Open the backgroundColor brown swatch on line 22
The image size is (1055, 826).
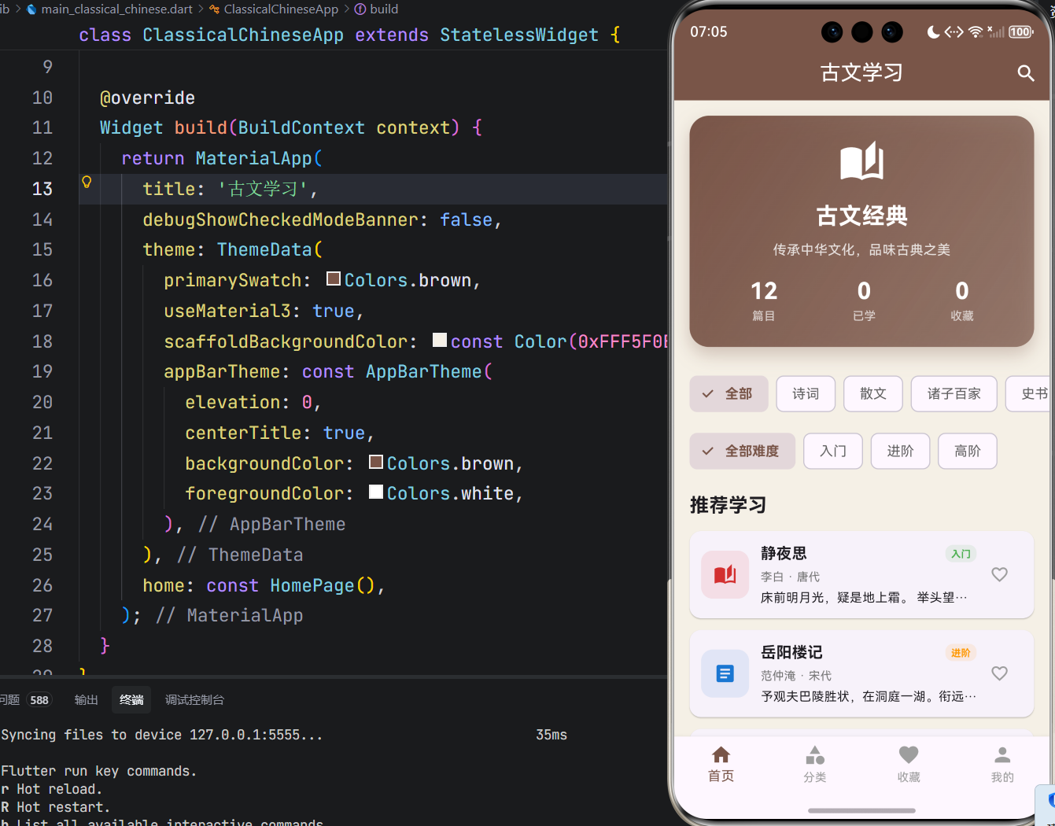pyautogui.click(x=376, y=462)
